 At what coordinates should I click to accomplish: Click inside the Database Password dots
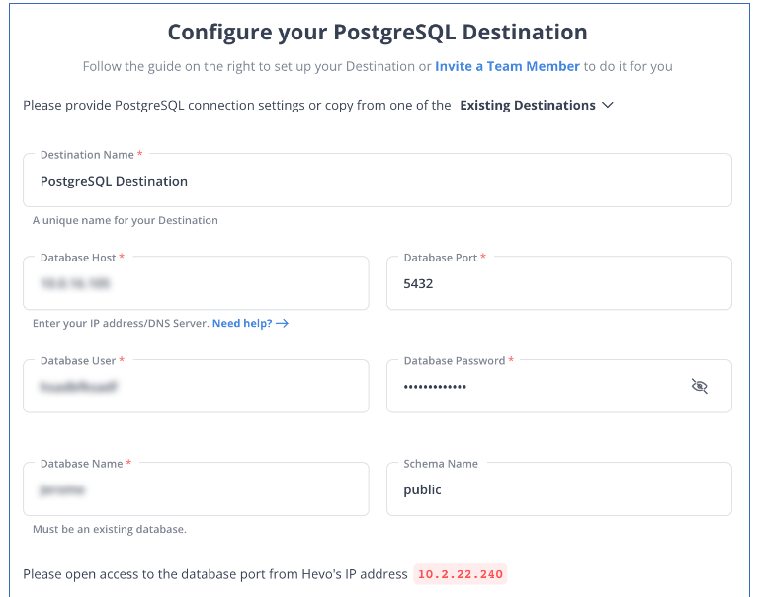point(435,387)
